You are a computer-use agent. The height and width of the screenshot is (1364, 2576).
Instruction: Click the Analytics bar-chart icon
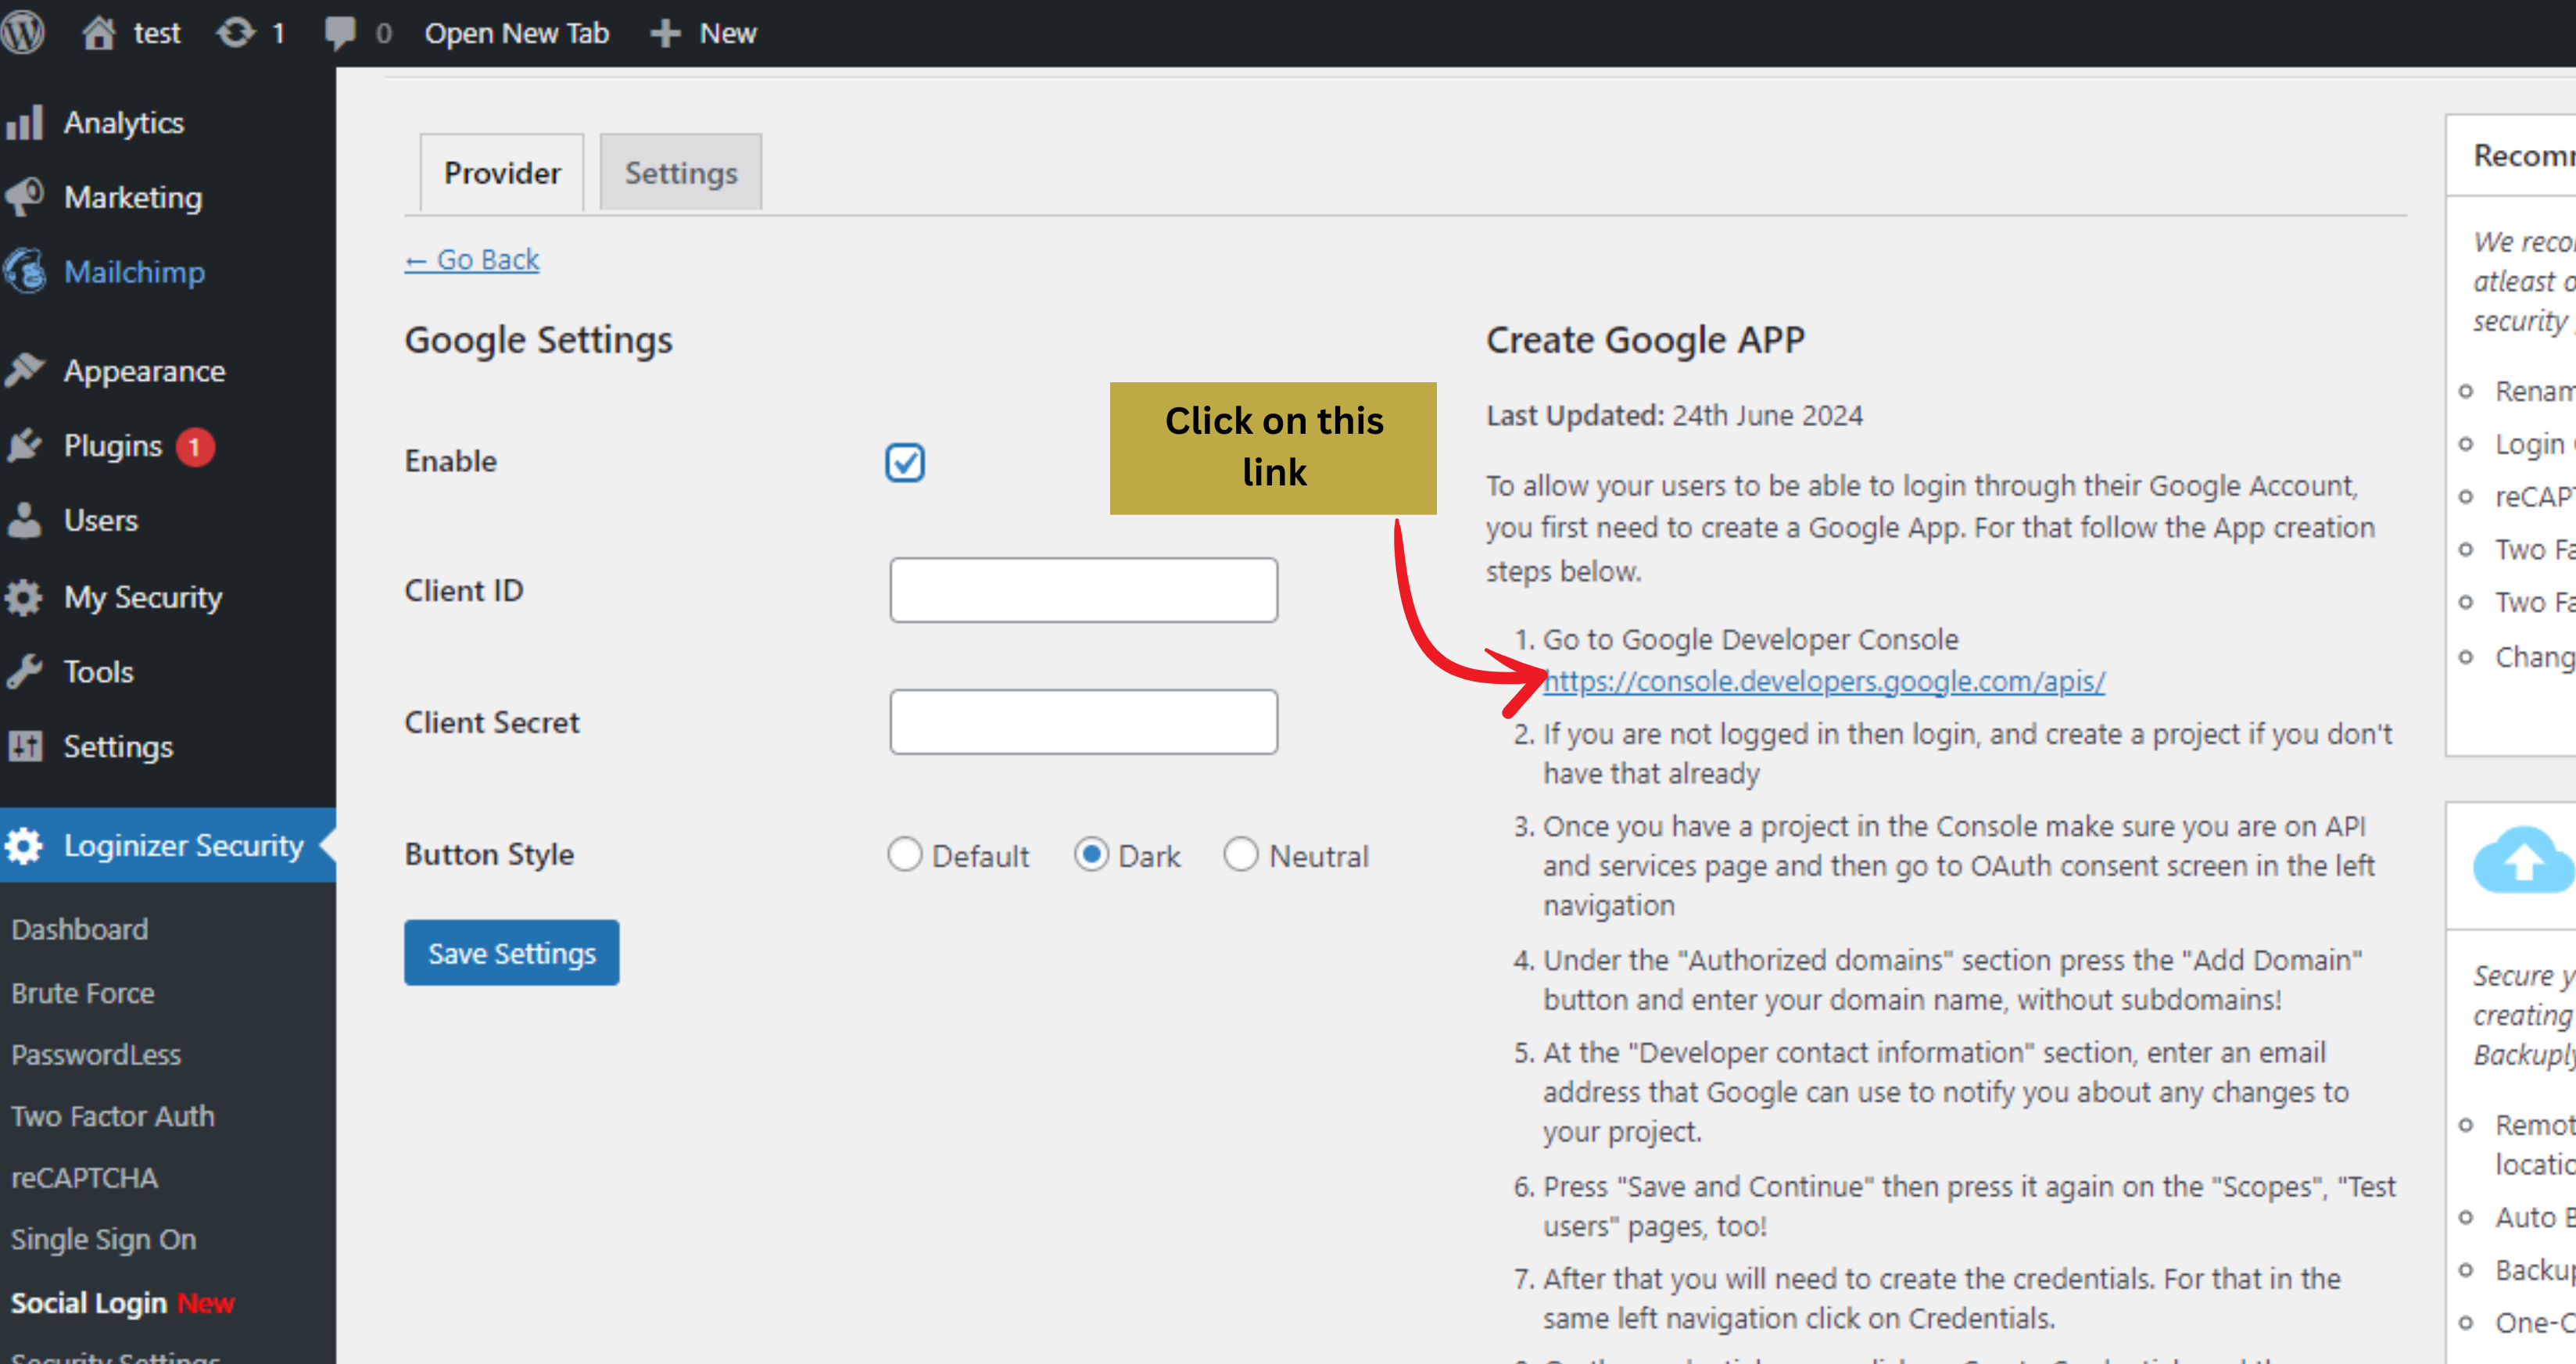tap(24, 123)
